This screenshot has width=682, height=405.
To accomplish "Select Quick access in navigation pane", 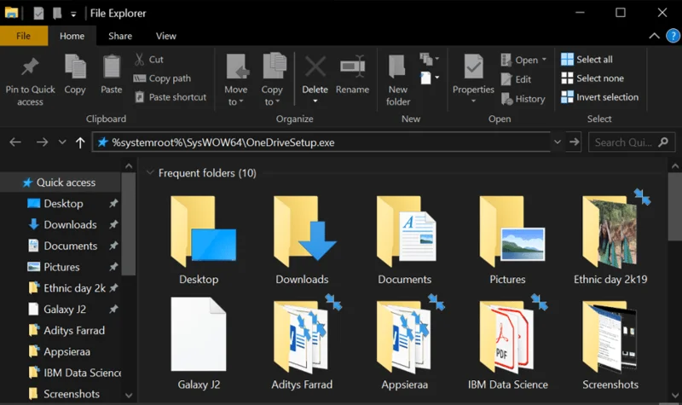I will click(x=61, y=182).
